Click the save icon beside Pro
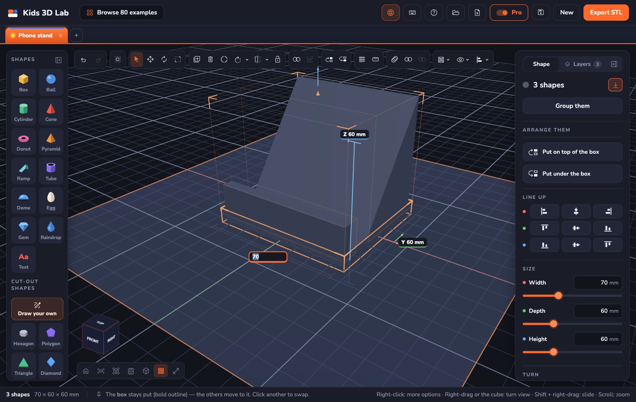This screenshot has width=636, height=402. point(541,13)
